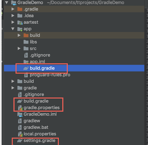Collapse the app module arrow
Image resolution: width=148 pixels, height=145 pixels.
click(13, 29)
